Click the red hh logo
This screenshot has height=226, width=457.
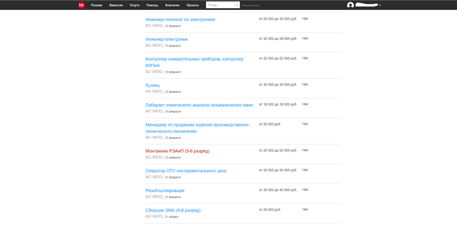tap(81, 5)
